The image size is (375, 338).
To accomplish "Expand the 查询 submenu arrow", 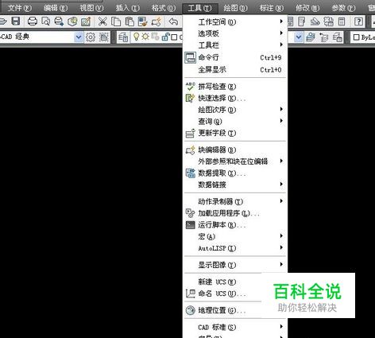I will click(281, 121).
